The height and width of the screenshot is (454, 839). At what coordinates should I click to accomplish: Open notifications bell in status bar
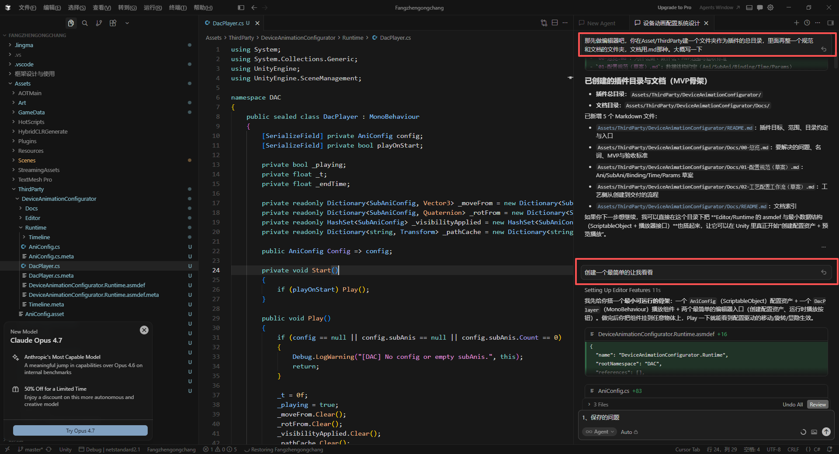coord(829,449)
